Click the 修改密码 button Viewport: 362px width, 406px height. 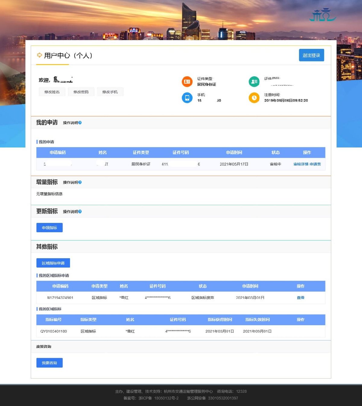click(x=81, y=92)
